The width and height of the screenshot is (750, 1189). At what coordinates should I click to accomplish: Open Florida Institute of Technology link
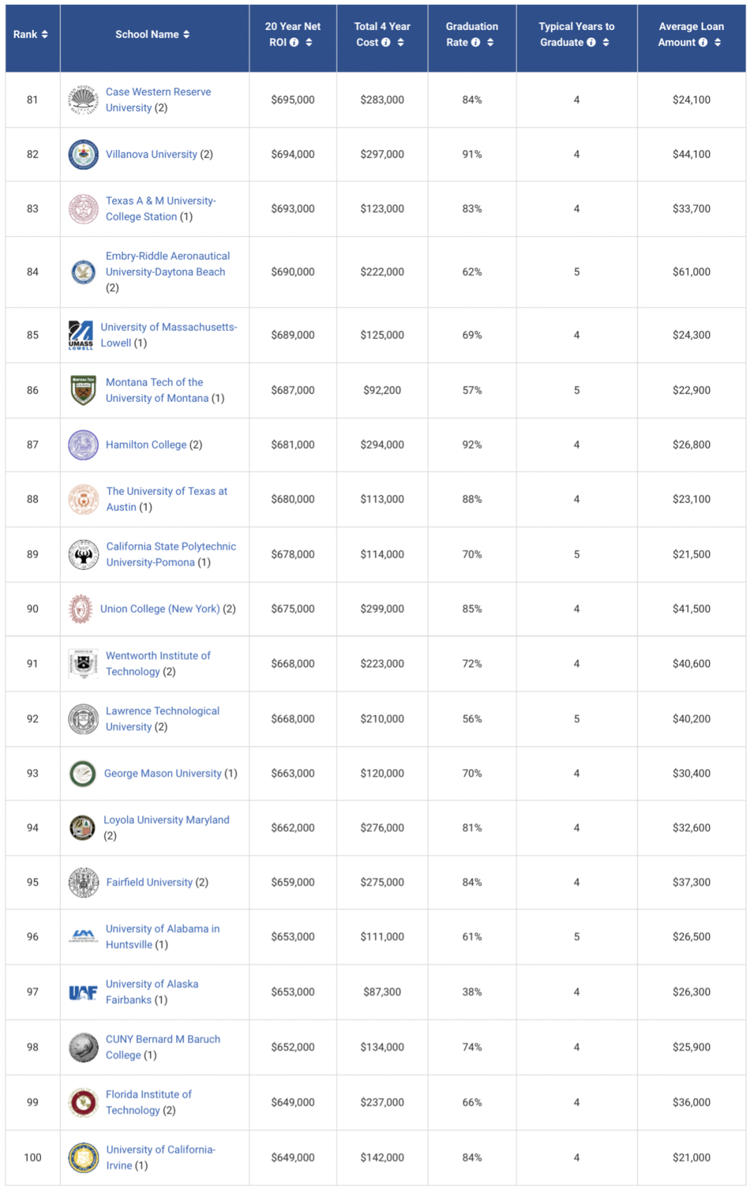click(149, 1102)
